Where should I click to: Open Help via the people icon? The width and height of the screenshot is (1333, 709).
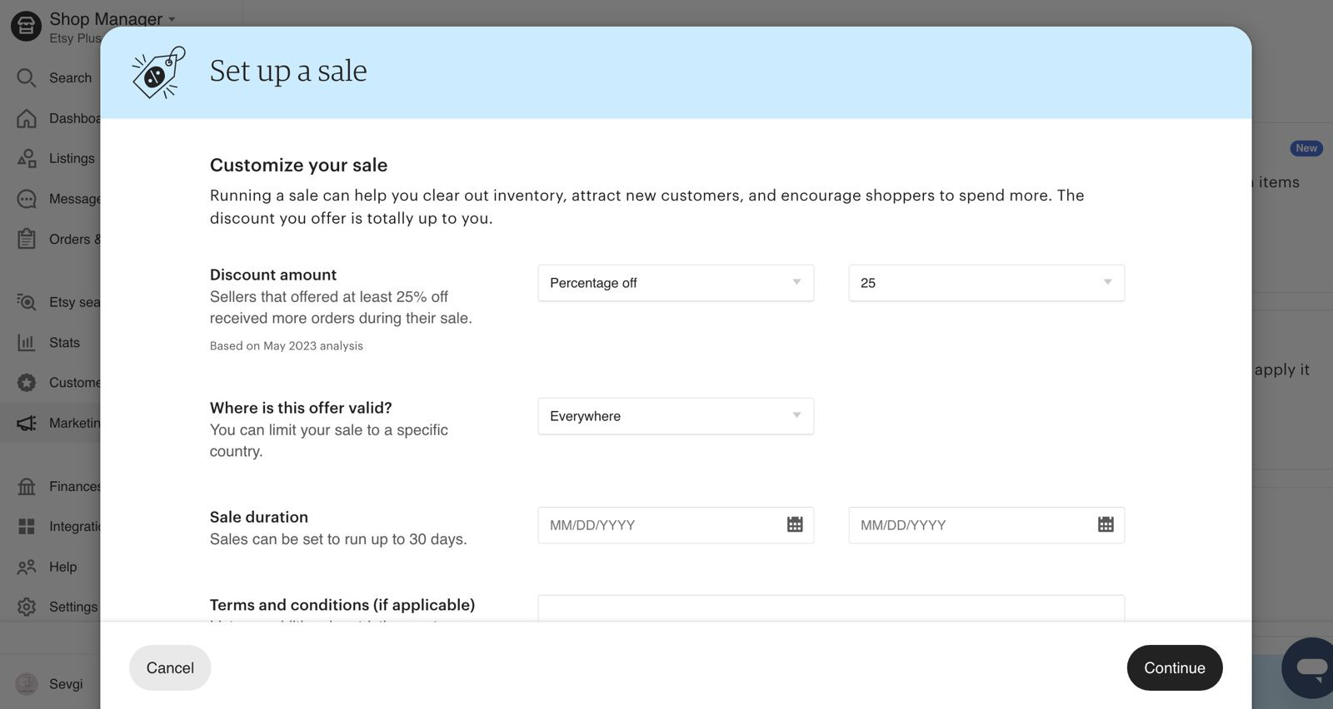(x=27, y=567)
